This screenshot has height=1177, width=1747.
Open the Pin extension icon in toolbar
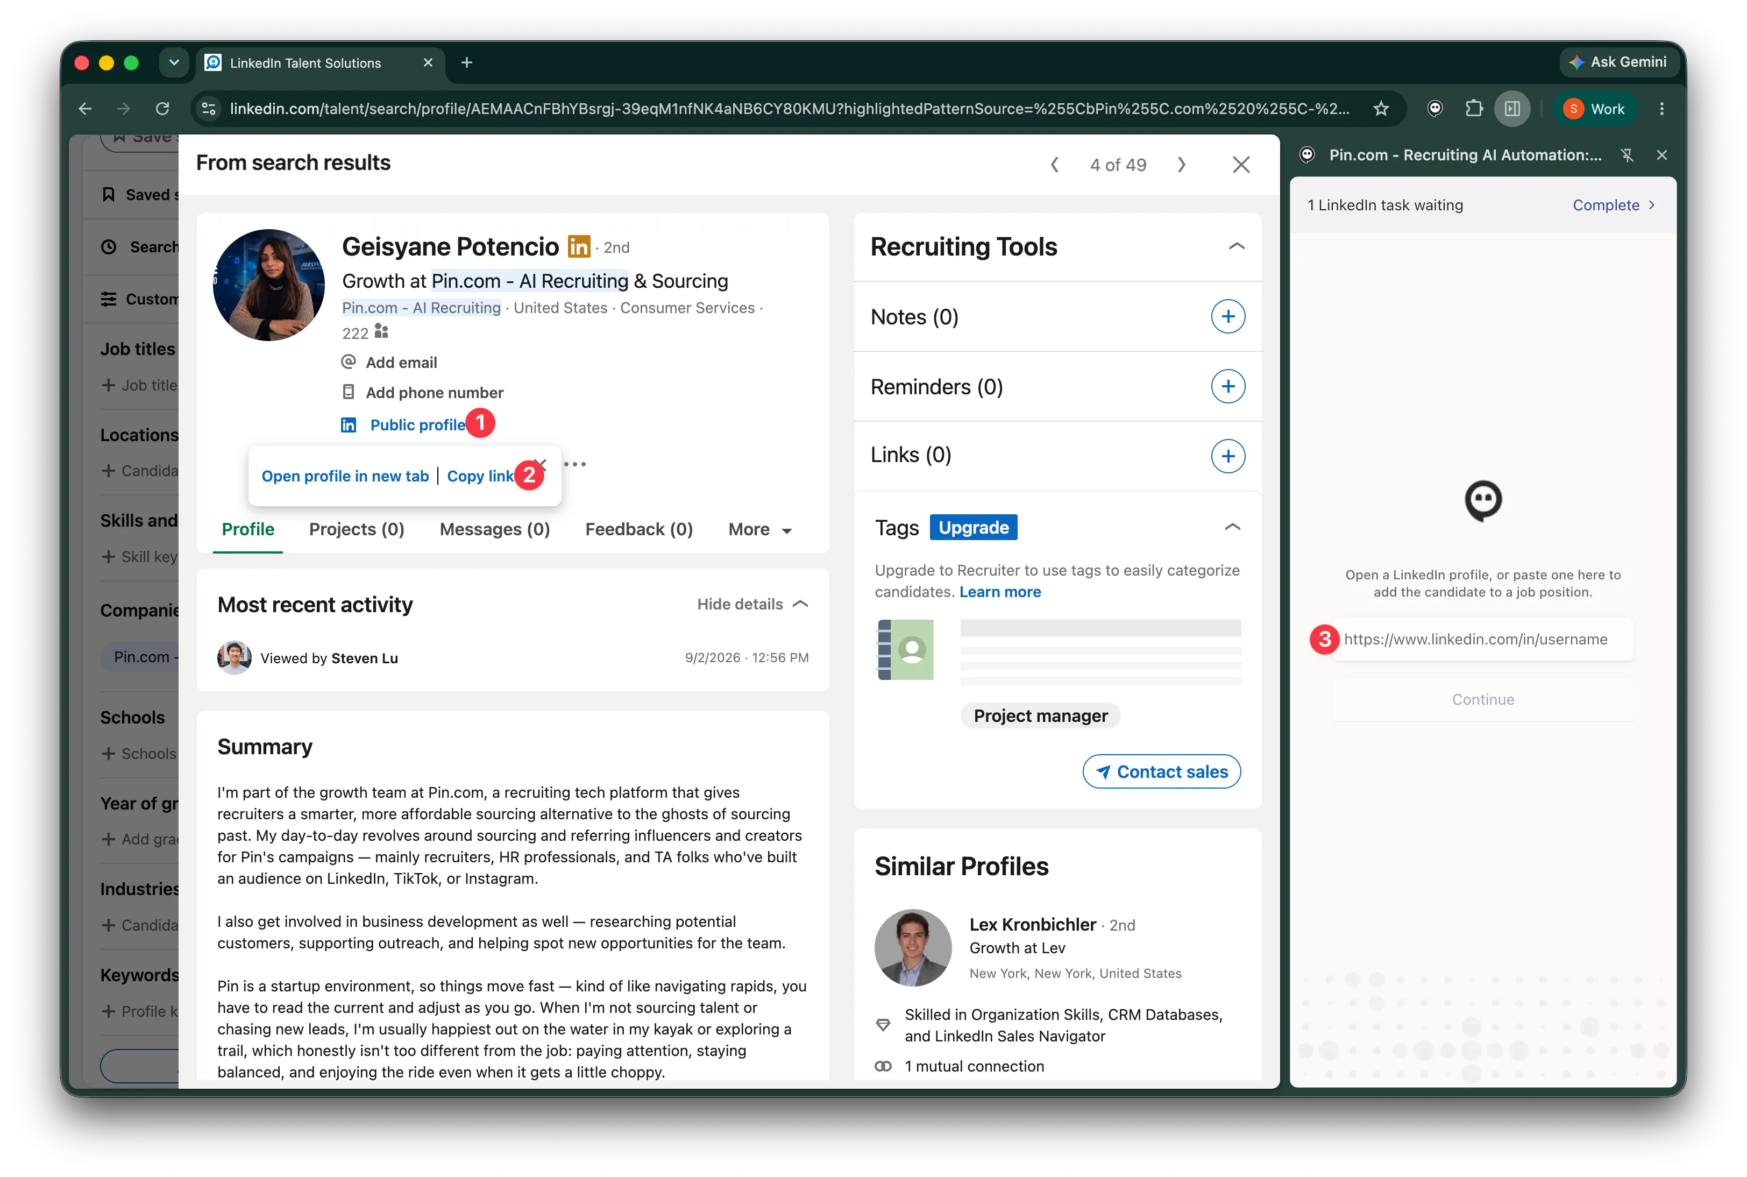pos(1435,109)
